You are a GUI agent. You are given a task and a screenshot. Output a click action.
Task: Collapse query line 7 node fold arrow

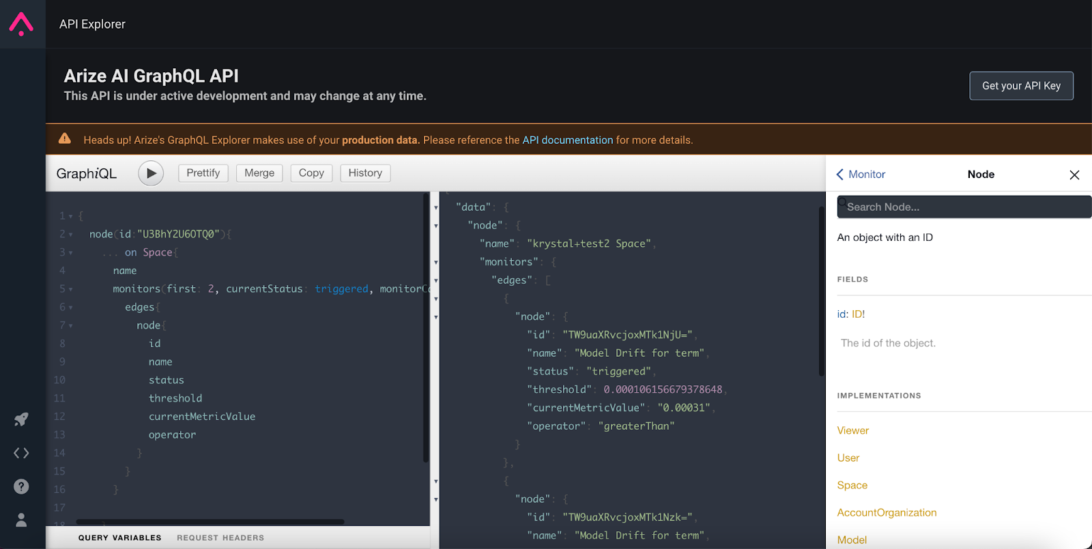coord(71,326)
